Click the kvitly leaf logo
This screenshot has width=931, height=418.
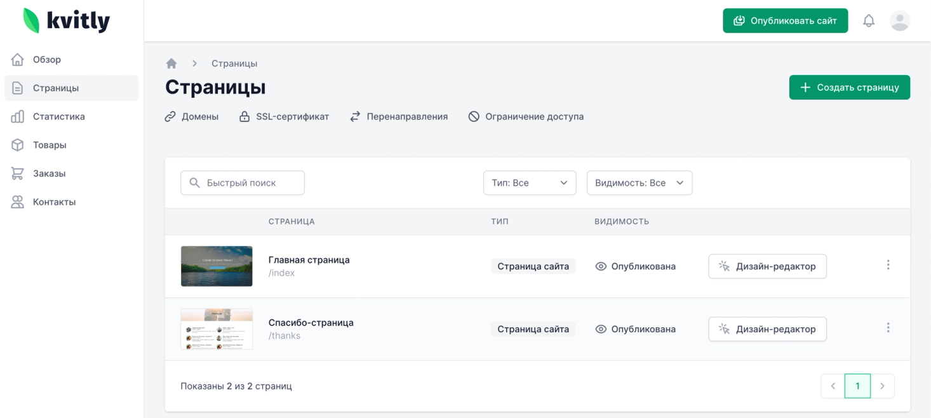(x=31, y=21)
